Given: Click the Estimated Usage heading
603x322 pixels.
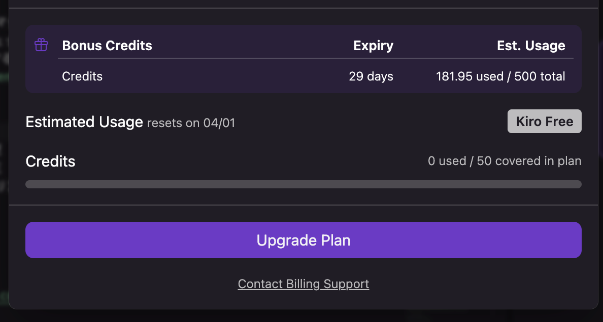Looking at the screenshot, I should pyautogui.click(x=84, y=122).
